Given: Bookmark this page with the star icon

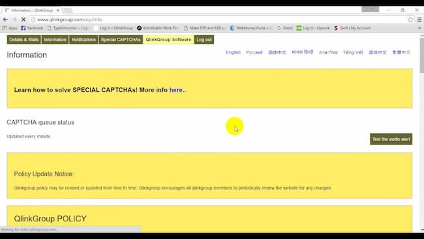Looking at the screenshot, I should 410,20.
